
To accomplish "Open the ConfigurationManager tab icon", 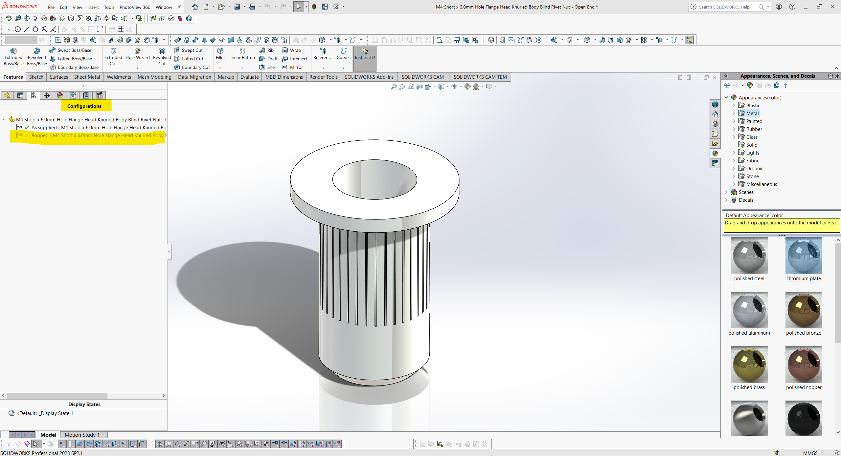I will 34,95.
